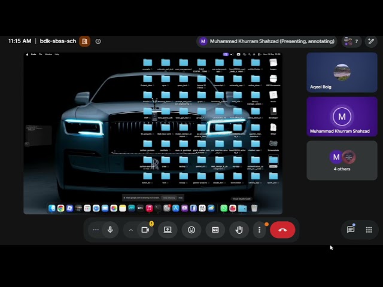Open Freeform app in shared dock
383x287 pixels.
click(x=132, y=208)
